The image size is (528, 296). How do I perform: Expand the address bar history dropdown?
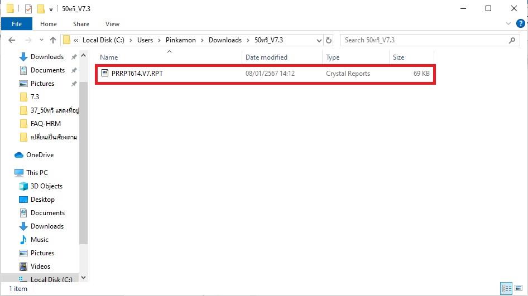click(319, 40)
